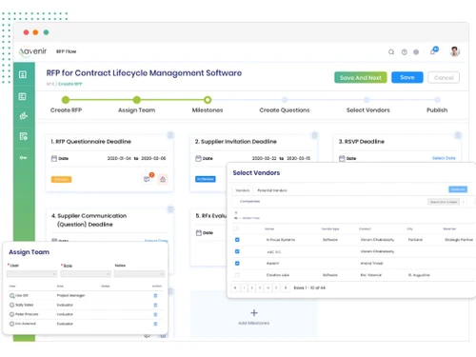Screen dimensions: 476x357
Task: Uncheck the In Focus Systems vendor
Action: pyautogui.click(x=237, y=240)
